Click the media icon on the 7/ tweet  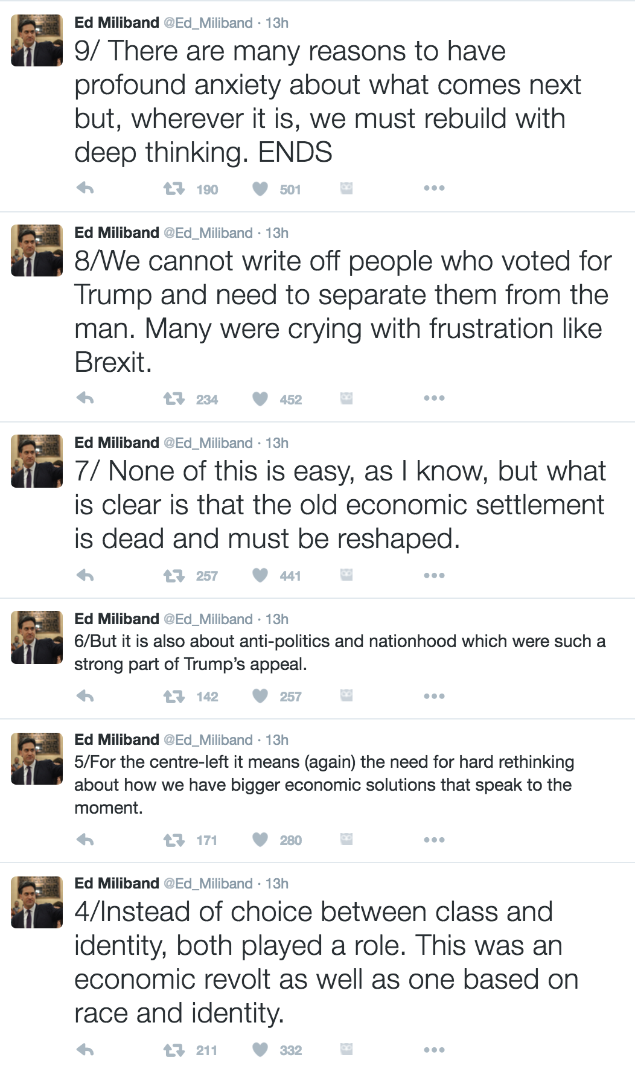(346, 575)
